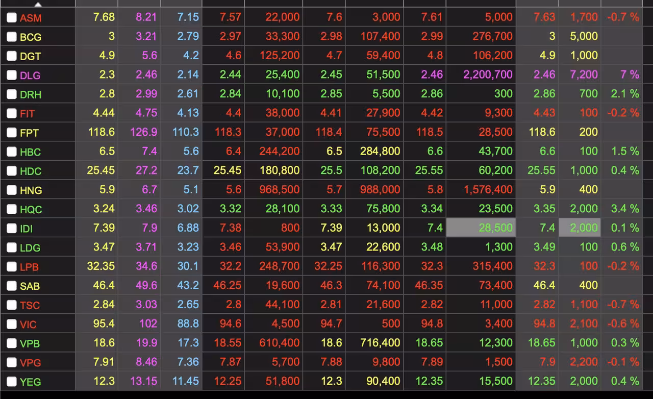Toggle the HNG checkbox
The image size is (653, 399).
12,190
